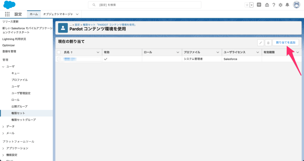Open Optimizer in sidebar
This screenshot has height=161, width=304.
click(x=9, y=45)
